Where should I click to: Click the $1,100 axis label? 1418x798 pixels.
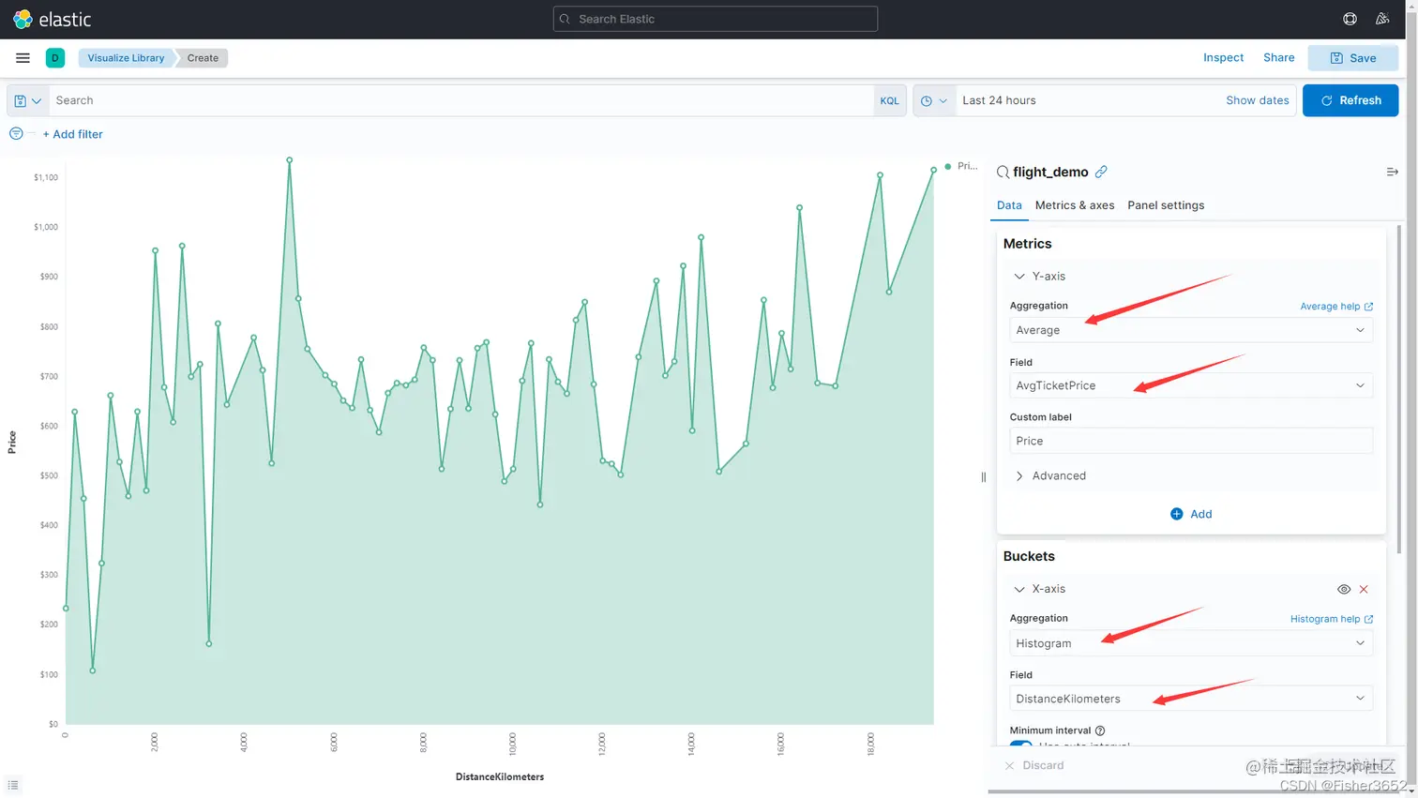46,177
